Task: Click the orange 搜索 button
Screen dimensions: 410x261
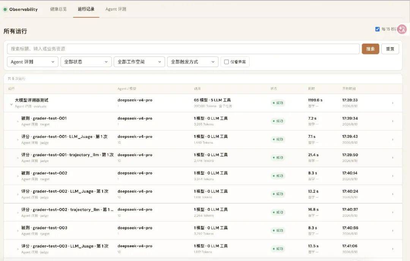Action: (370, 49)
